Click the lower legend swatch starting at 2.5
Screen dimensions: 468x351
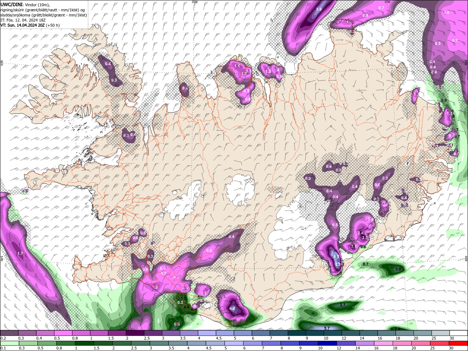coord(140,343)
